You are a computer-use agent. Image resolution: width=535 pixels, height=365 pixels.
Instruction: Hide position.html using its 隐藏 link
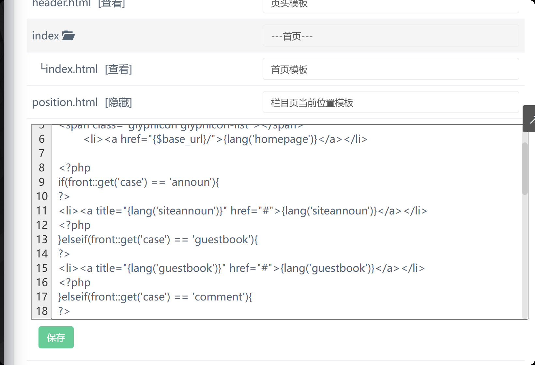click(118, 102)
